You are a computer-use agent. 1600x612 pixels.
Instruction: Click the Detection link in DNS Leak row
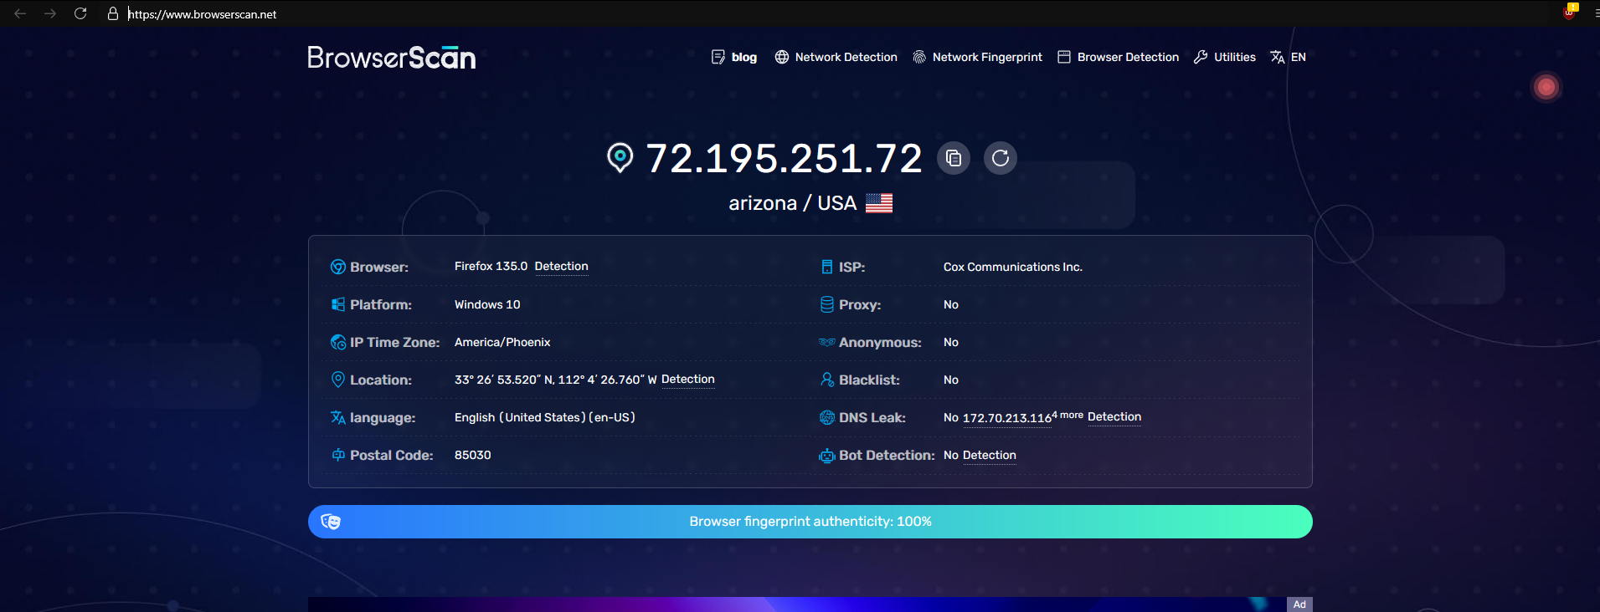click(x=1114, y=417)
